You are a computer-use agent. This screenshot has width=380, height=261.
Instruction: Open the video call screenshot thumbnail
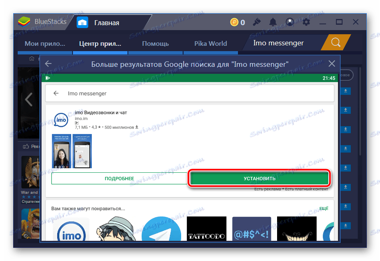tap(62, 151)
